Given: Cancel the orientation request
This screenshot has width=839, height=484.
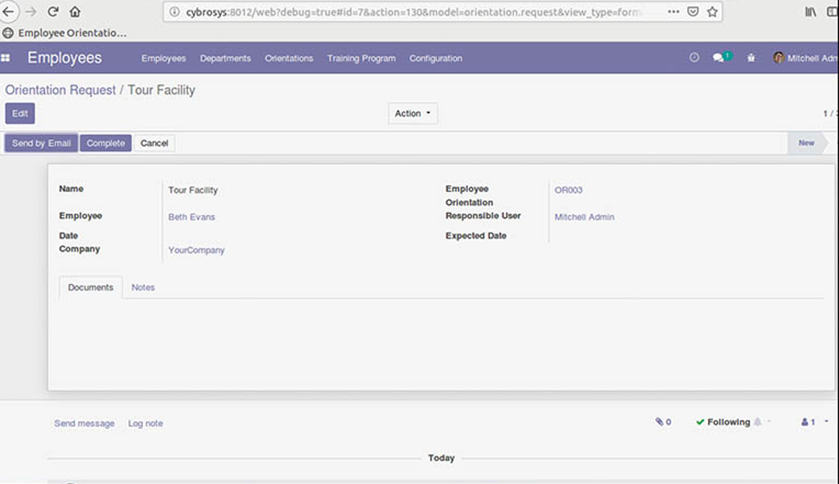Looking at the screenshot, I should tap(154, 143).
